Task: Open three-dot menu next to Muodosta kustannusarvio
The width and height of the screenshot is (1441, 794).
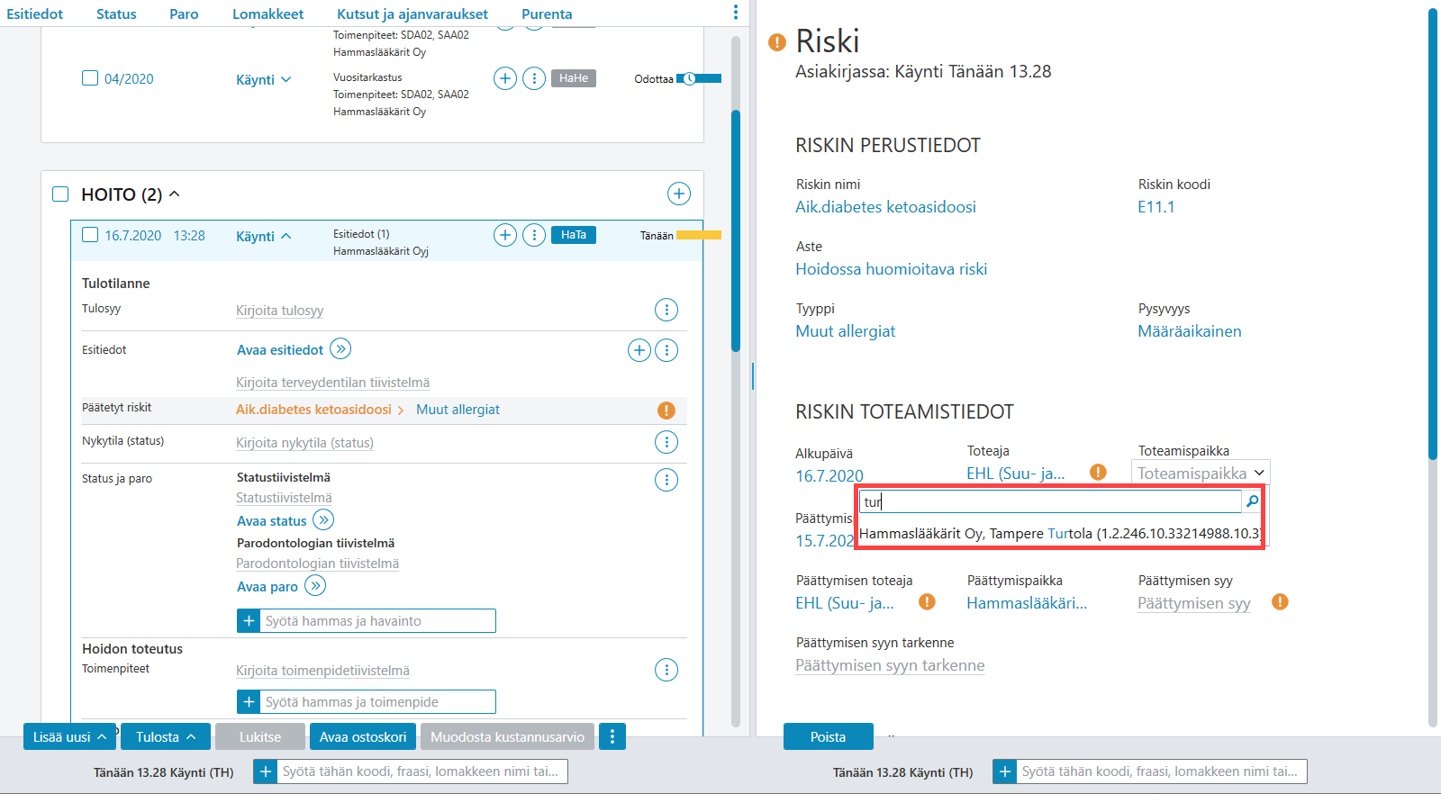Action: tap(612, 736)
